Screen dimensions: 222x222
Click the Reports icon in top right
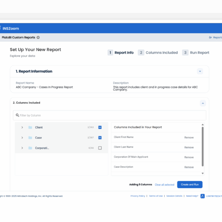point(211,37)
